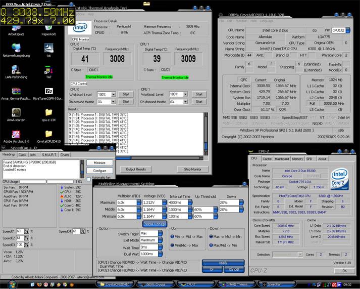Open LAN-Verbindung desktop icon

pyautogui.click(x=16, y=72)
